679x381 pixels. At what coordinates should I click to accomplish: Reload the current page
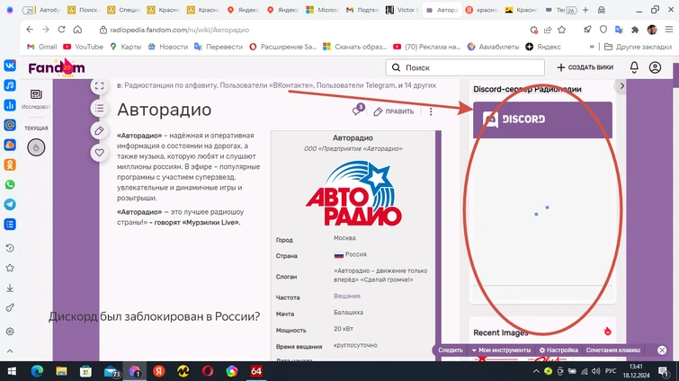pyautogui.click(x=61, y=30)
